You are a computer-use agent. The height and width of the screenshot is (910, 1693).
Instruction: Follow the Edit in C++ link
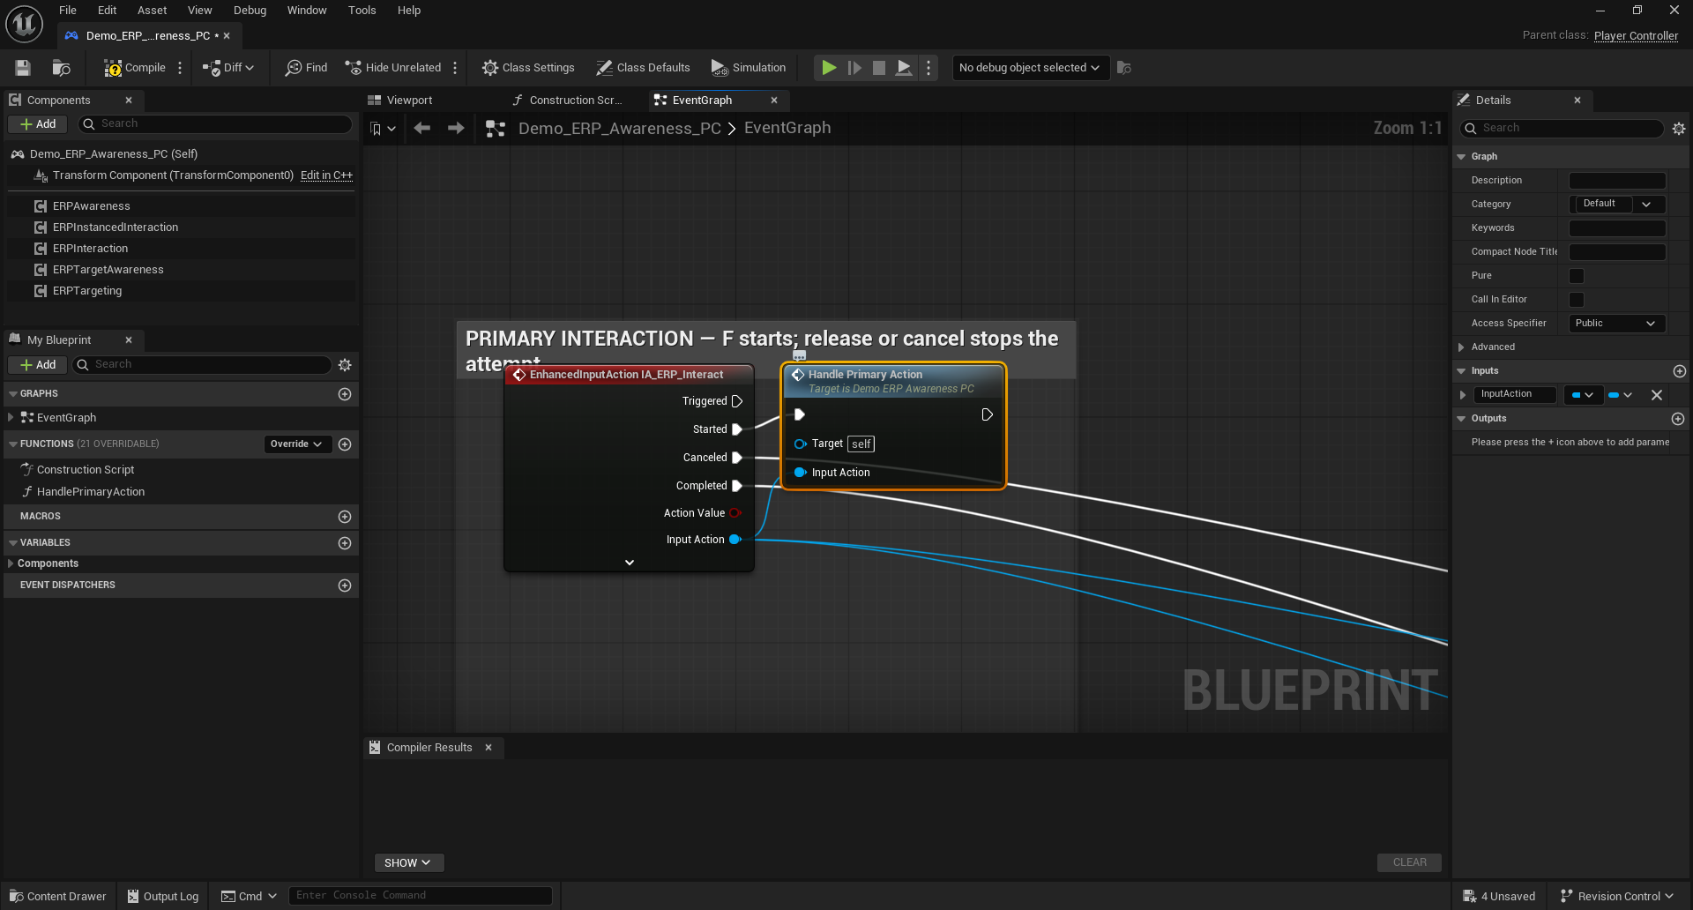click(x=326, y=175)
